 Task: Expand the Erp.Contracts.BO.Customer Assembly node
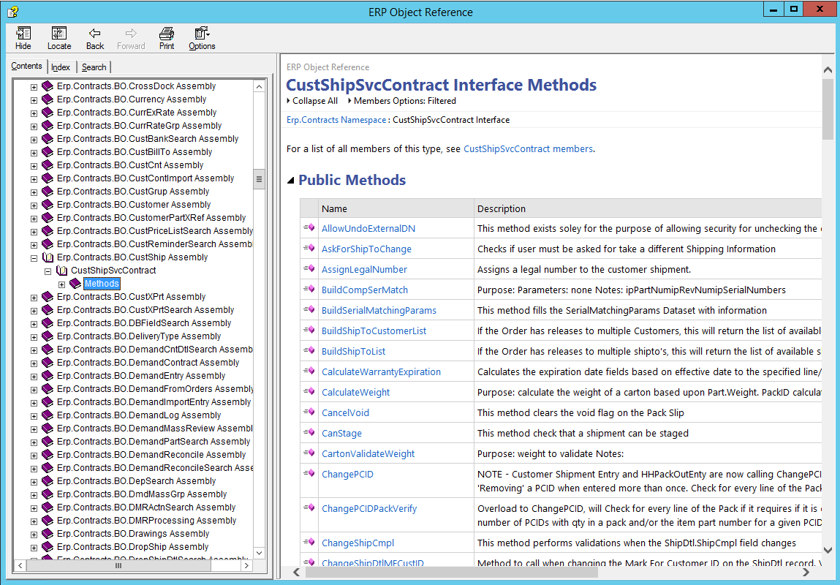pyautogui.click(x=34, y=205)
